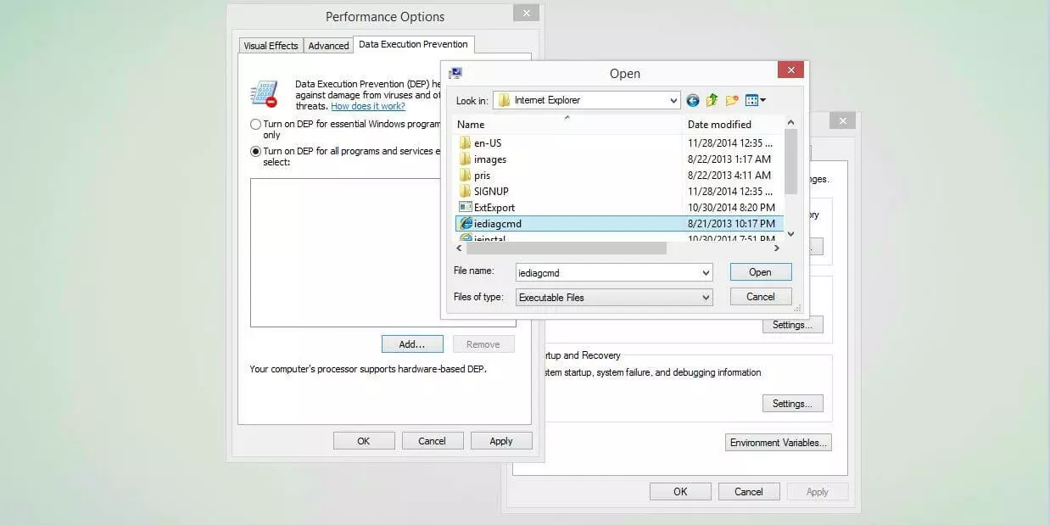
Task: Select DEP for all programs and services
Action: click(x=256, y=152)
